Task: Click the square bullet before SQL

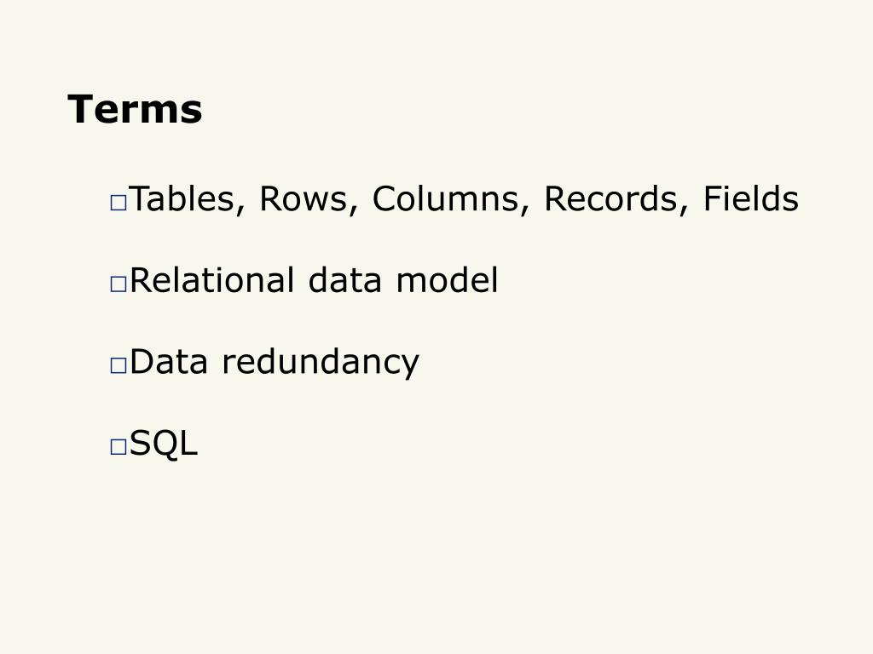Action: [x=119, y=447]
